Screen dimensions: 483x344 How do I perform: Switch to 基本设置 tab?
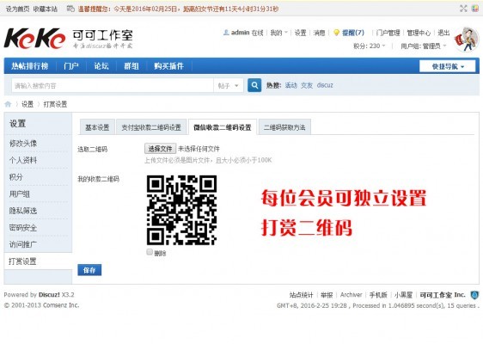click(97, 127)
